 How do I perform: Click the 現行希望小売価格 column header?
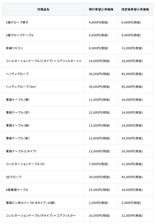tap(101, 9)
